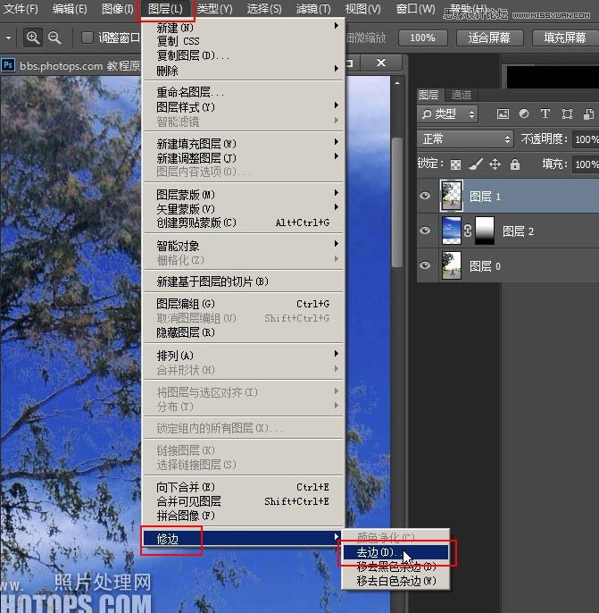The width and height of the screenshot is (599, 613).
Task: Expand the 图层样式 (Y) submenu
Action: pyautogui.click(x=245, y=106)
